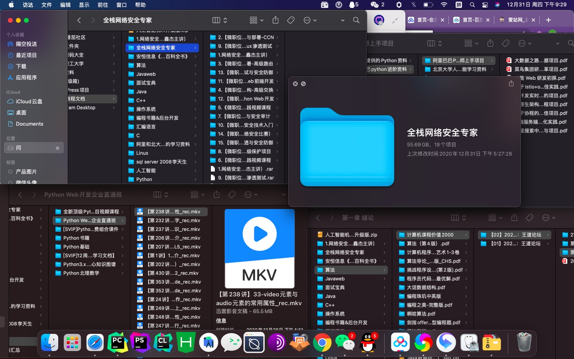Open QQ penguin app from the Dock
This screenshot has height=359, width=574.
click(368, 342)
